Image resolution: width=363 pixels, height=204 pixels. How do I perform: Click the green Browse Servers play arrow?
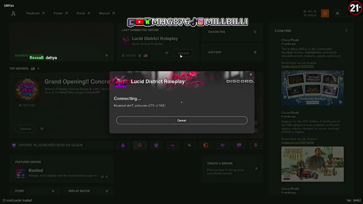(107, 56)
